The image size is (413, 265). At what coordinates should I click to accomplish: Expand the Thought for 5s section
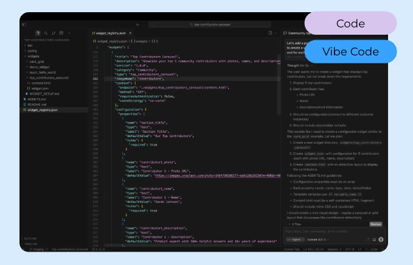coord(300,66)
